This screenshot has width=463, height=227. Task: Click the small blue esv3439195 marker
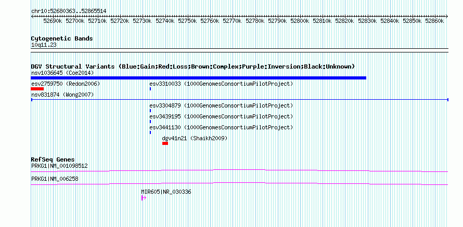coord(150,122)
